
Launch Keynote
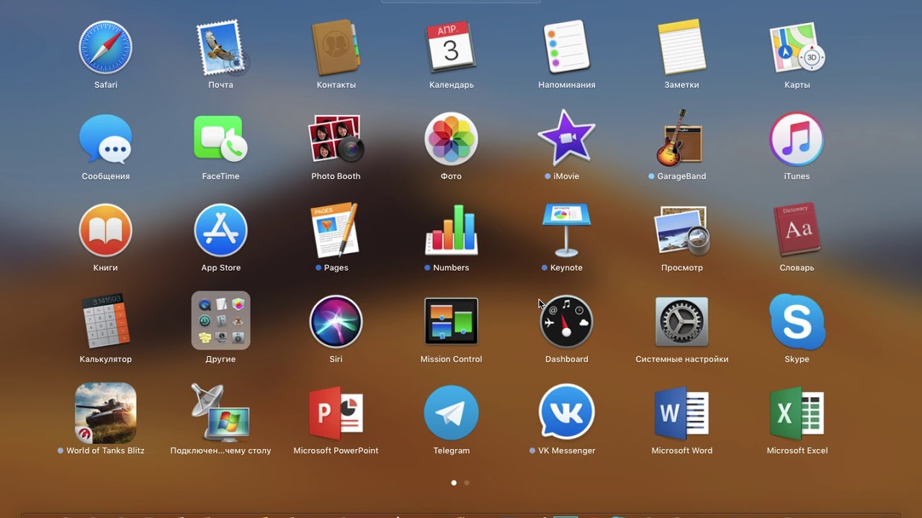567,230
